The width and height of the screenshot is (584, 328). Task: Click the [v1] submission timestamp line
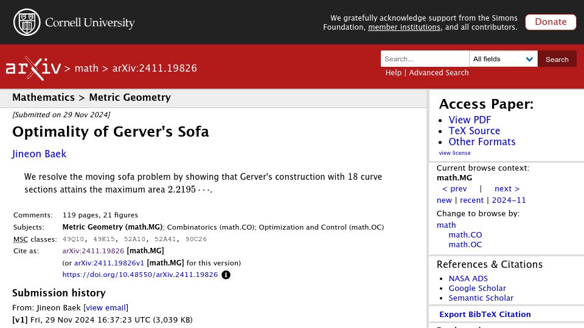pos(102,320)
